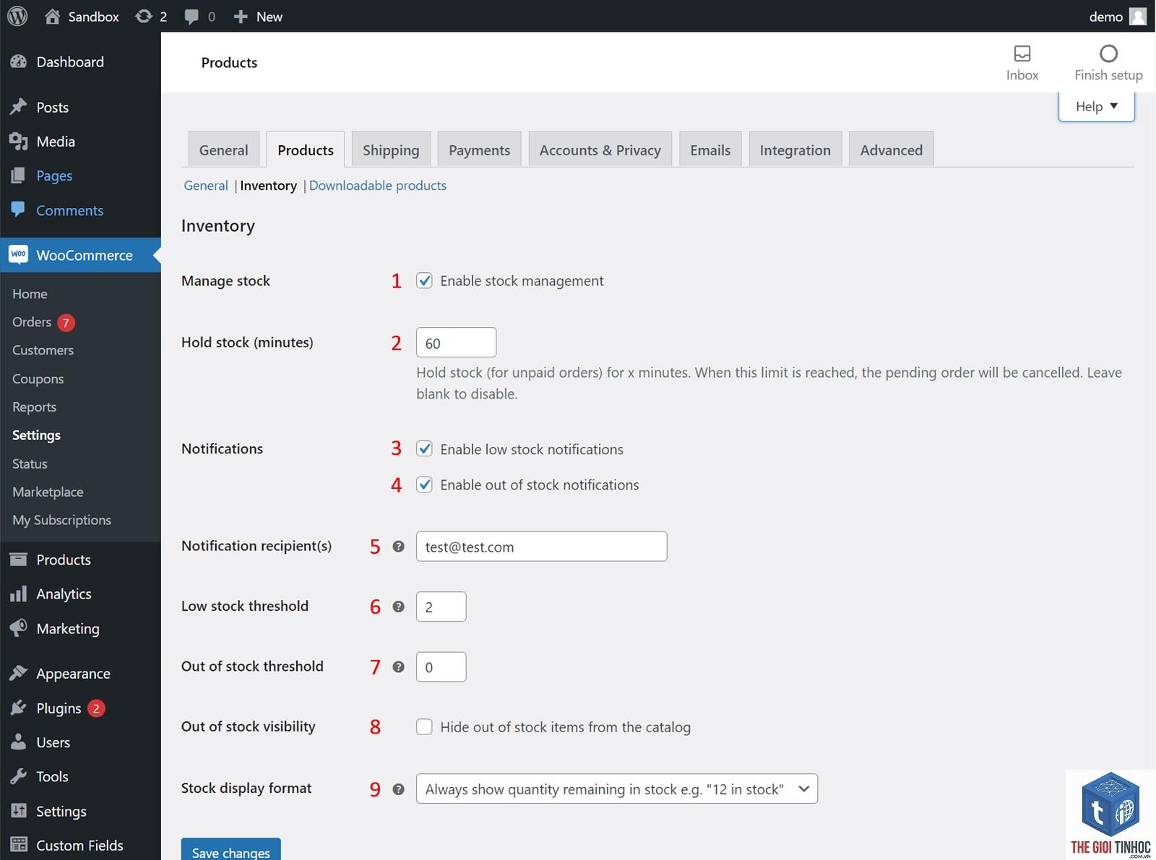Open the Advanced tab
1156x860 pixels.
click(892, 149)
